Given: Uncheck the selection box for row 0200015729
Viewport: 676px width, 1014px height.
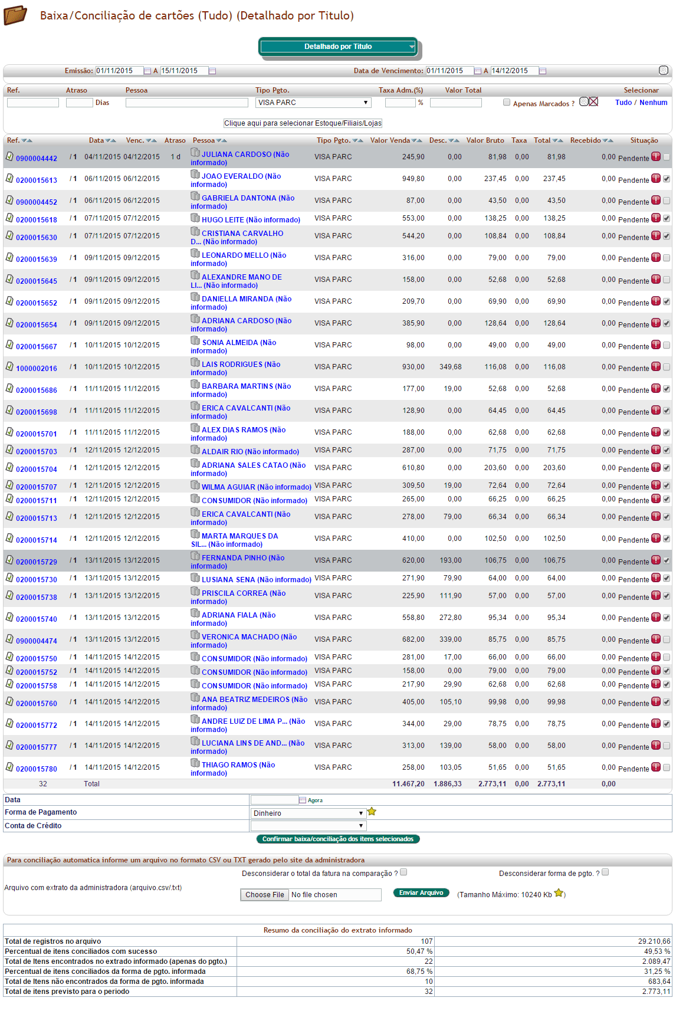Looking at the screenshot, I should [667, 560].
